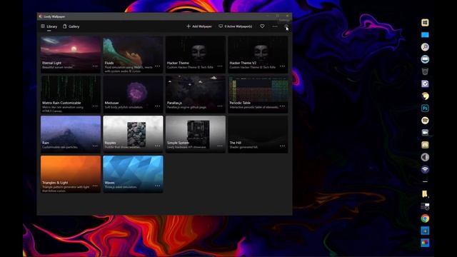The width and height of the screenshot is (457, 257).
Task: Select the Triangles & Light wallpaper
Action: pyautogui.click(x=71, y=174)
